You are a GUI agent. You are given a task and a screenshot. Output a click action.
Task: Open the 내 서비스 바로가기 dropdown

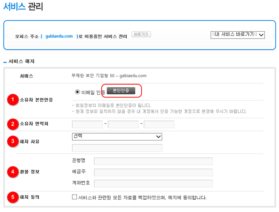click(x=237, y=34)
